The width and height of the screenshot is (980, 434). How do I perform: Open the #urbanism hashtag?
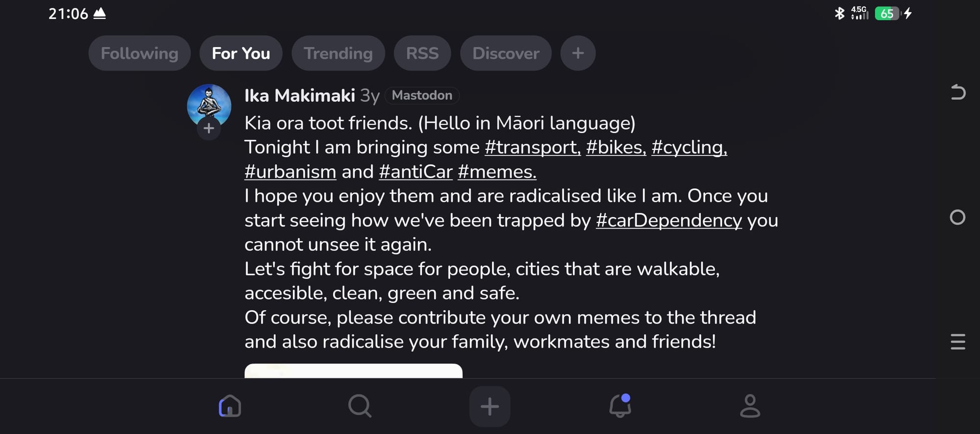tap(290, 172)
